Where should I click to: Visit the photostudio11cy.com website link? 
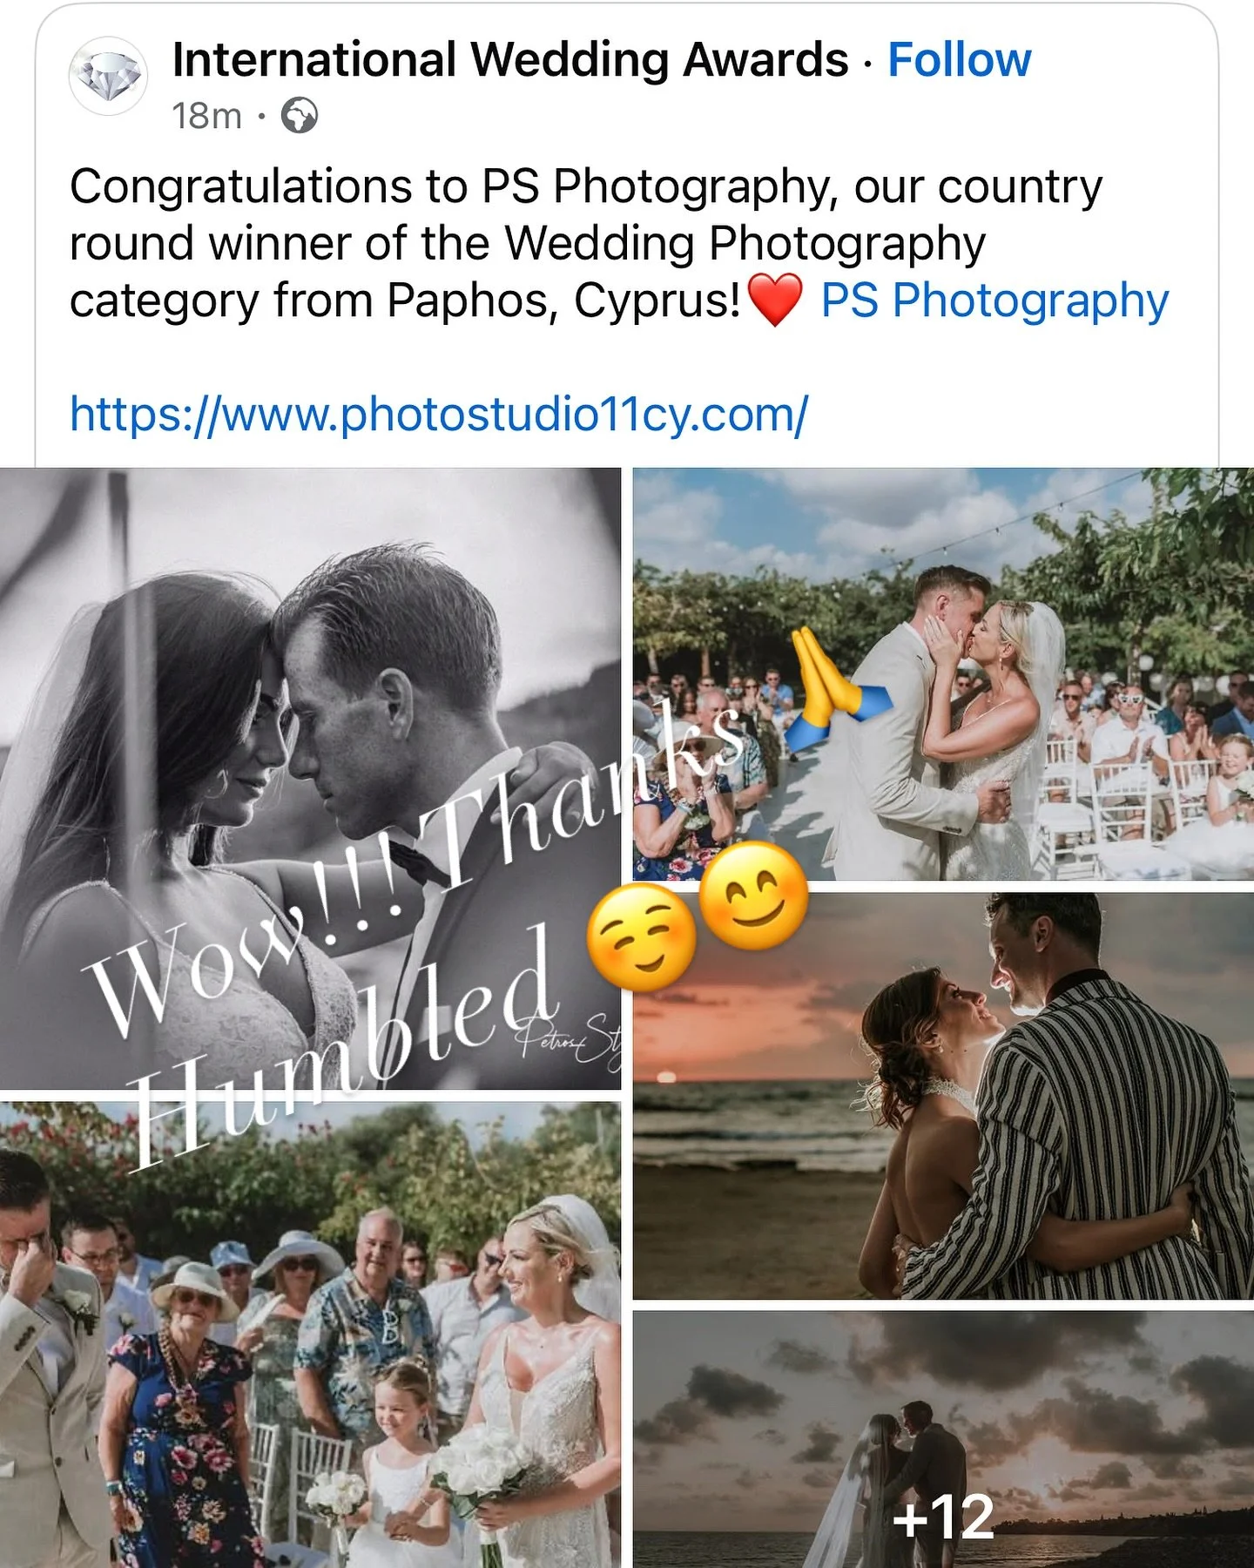point(439,414)
